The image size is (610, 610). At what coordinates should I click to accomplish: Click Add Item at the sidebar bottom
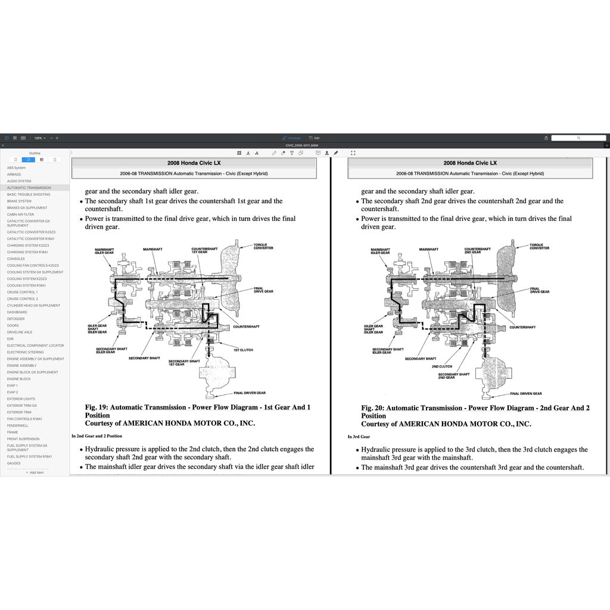(x=35, y=472)
